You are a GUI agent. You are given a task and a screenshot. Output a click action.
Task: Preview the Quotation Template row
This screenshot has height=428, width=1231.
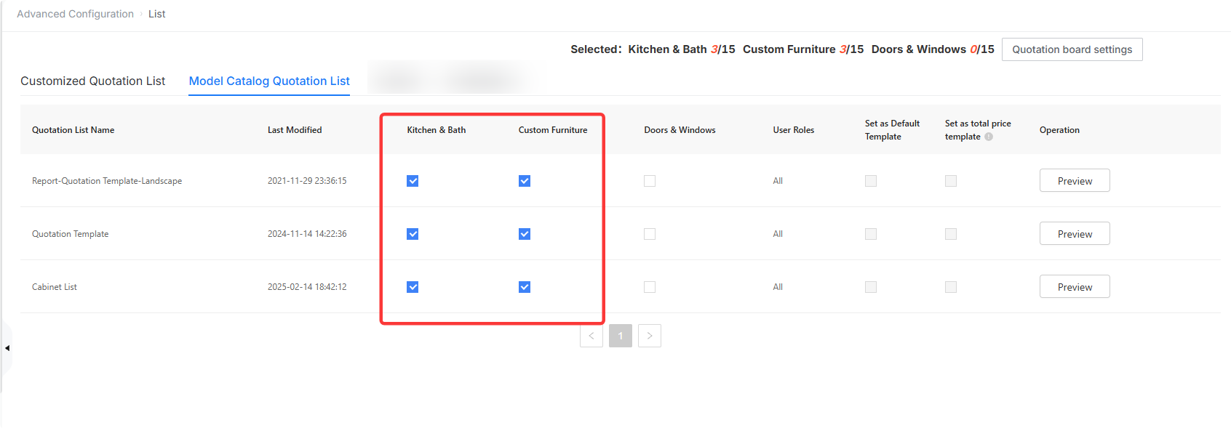click(x=1075, y=234)
